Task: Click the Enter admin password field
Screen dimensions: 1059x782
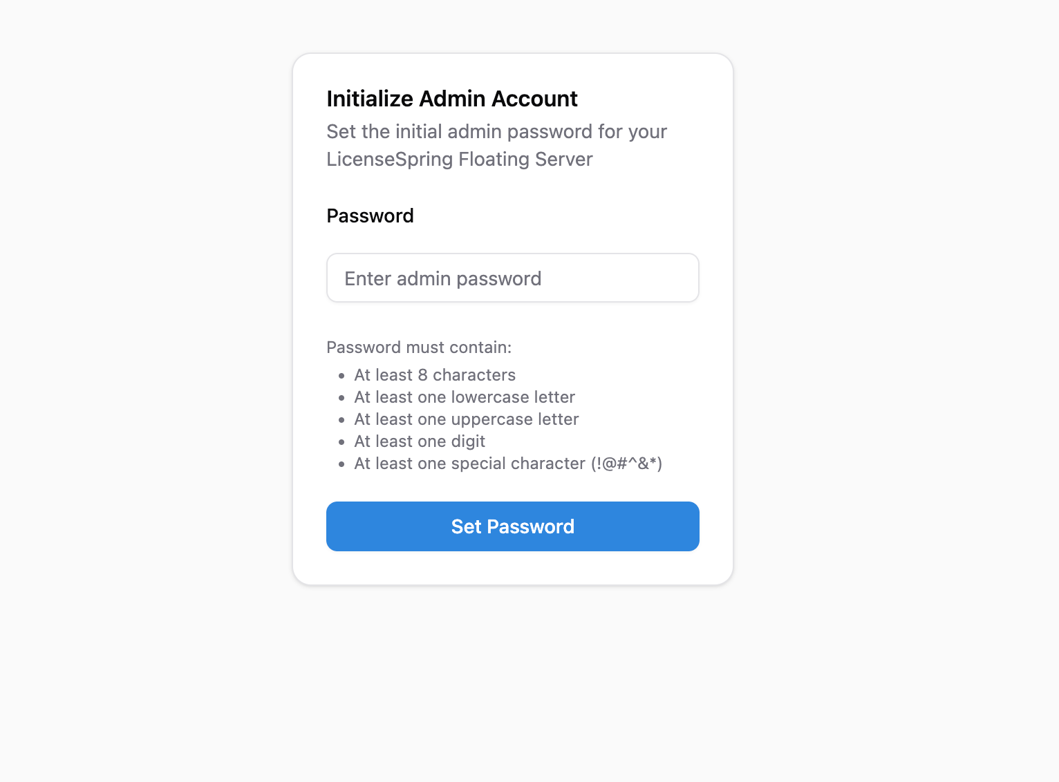Action: tap(512, 278)
